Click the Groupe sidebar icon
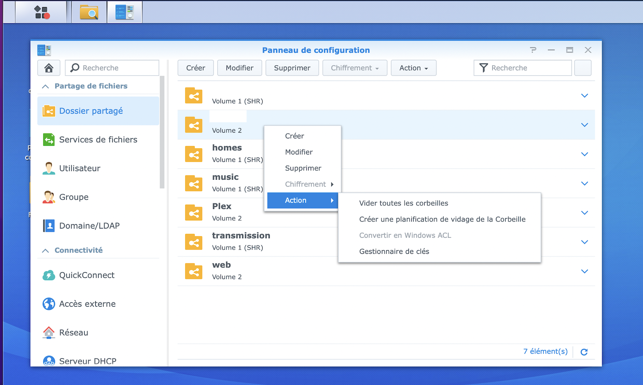Screen dimensions: 643x385 pyautogui.click(x=49, y=197)
